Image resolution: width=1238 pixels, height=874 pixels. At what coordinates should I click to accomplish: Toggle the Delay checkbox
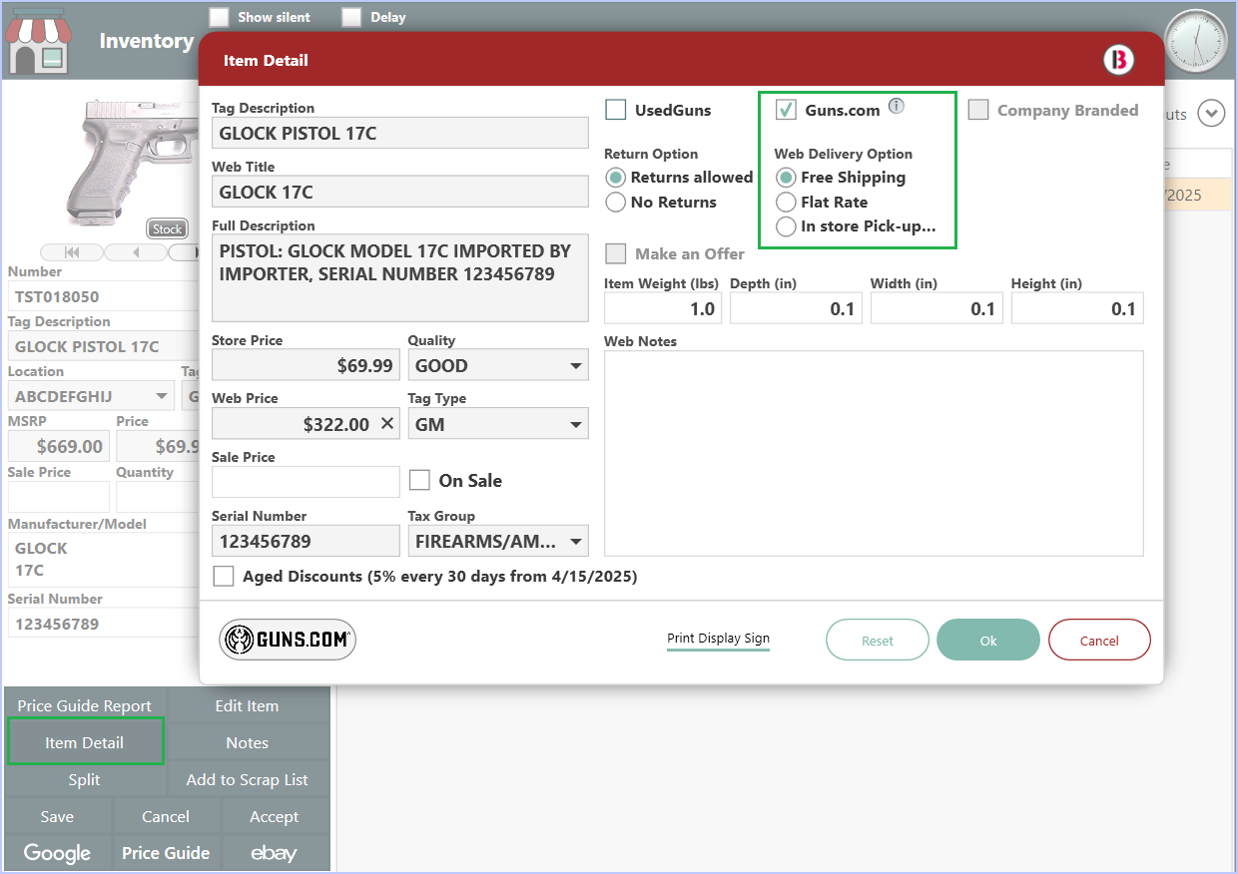pos(351,17)
